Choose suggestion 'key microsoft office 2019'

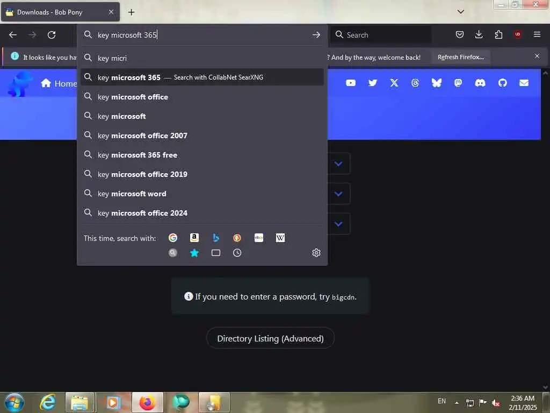click(x=202, y=174)
